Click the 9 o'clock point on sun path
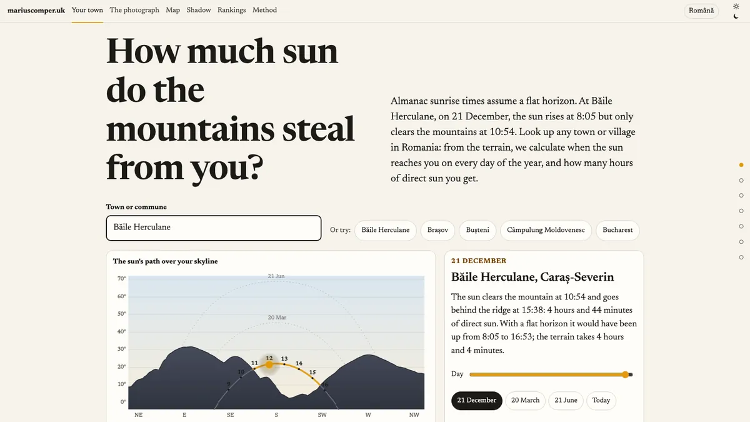 229,389
